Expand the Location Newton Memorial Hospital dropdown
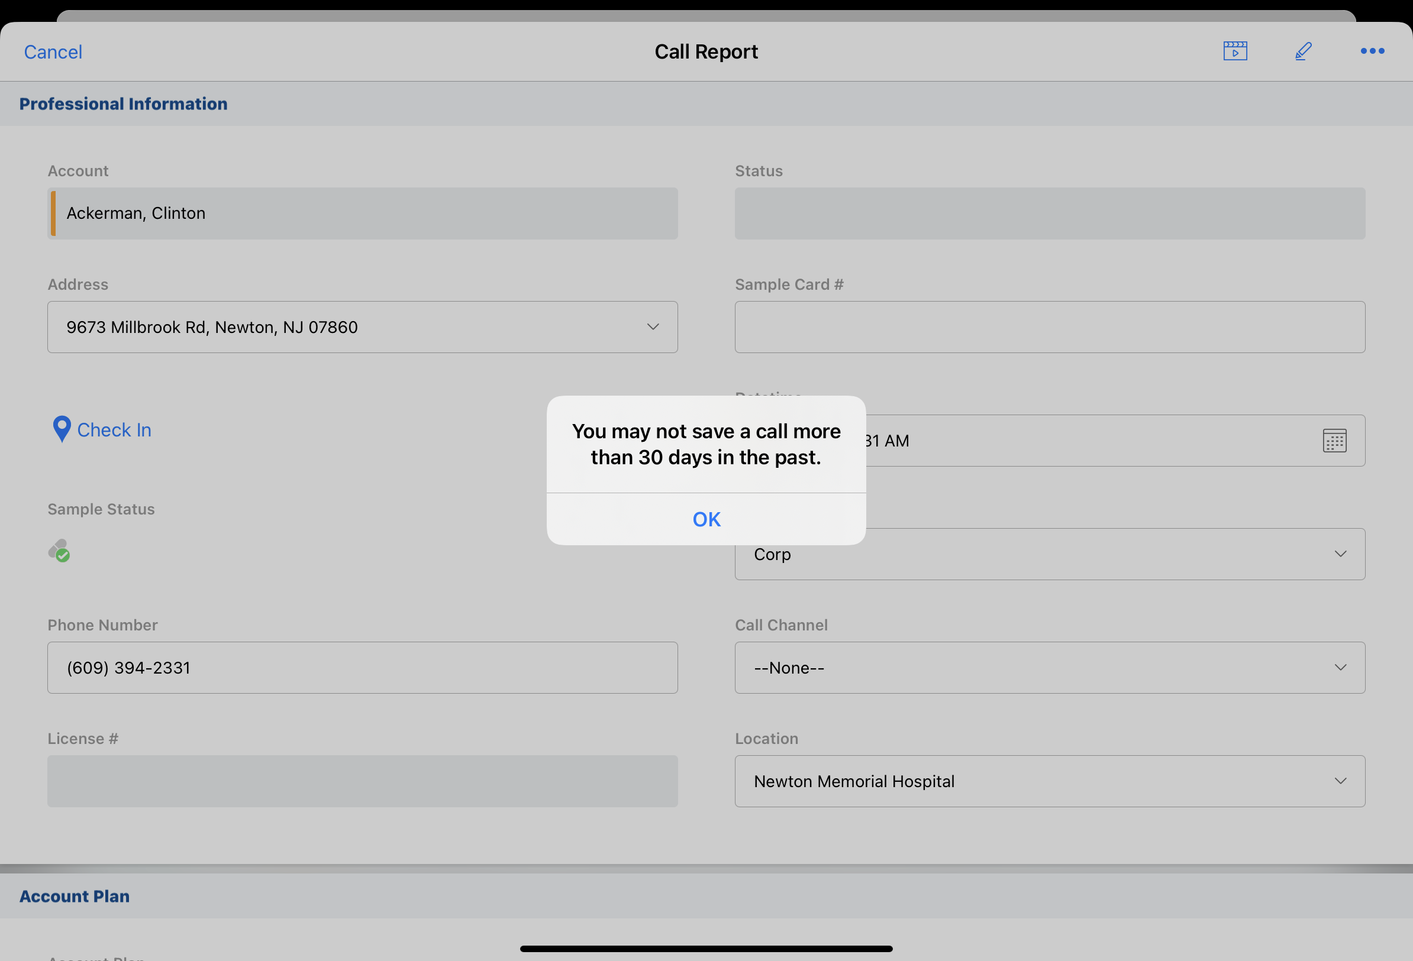Viewport: 1413px width, 961px height. pyautogui.click(x=1050, y=781)
